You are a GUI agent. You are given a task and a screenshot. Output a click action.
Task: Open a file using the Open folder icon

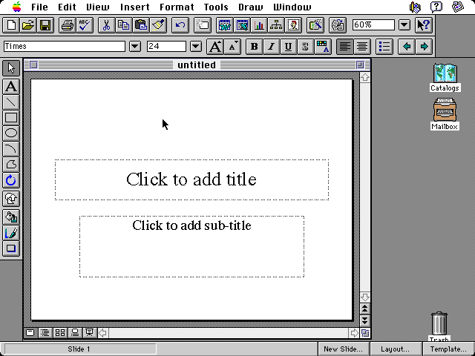coord(28,25)
